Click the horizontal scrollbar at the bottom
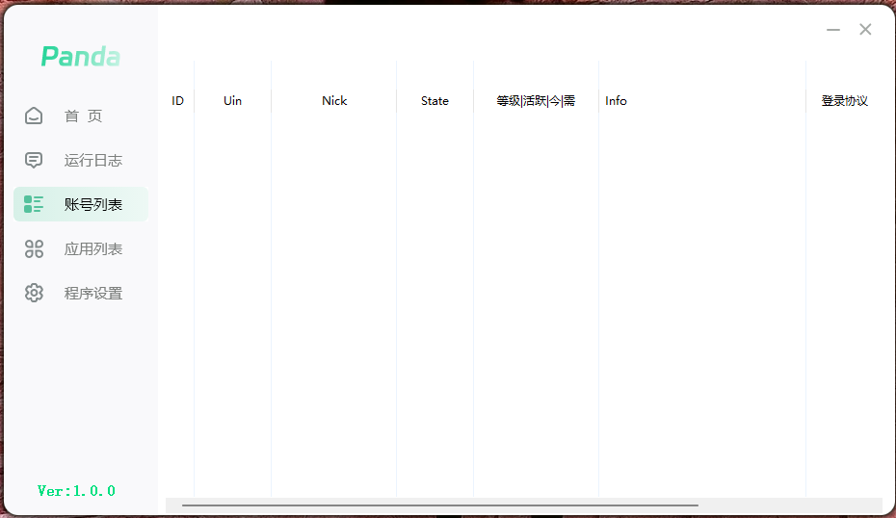Screen dimensions: 896x518 click(439, 505)
